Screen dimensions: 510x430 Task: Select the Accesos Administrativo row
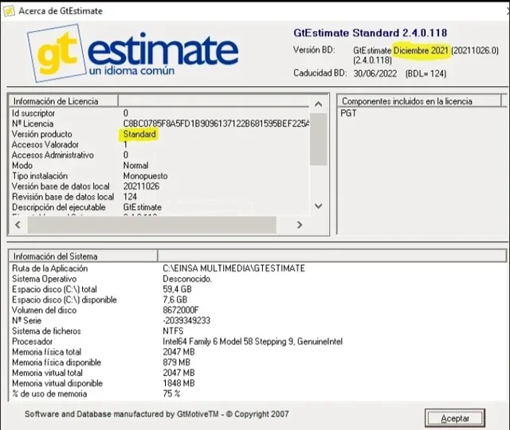[x=159, y=154]
